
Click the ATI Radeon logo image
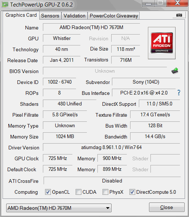click(162, 43)
